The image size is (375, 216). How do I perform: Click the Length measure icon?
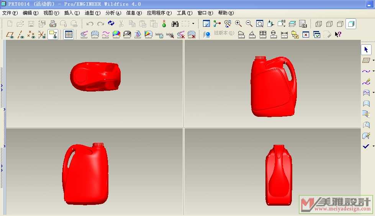(284, 35)
